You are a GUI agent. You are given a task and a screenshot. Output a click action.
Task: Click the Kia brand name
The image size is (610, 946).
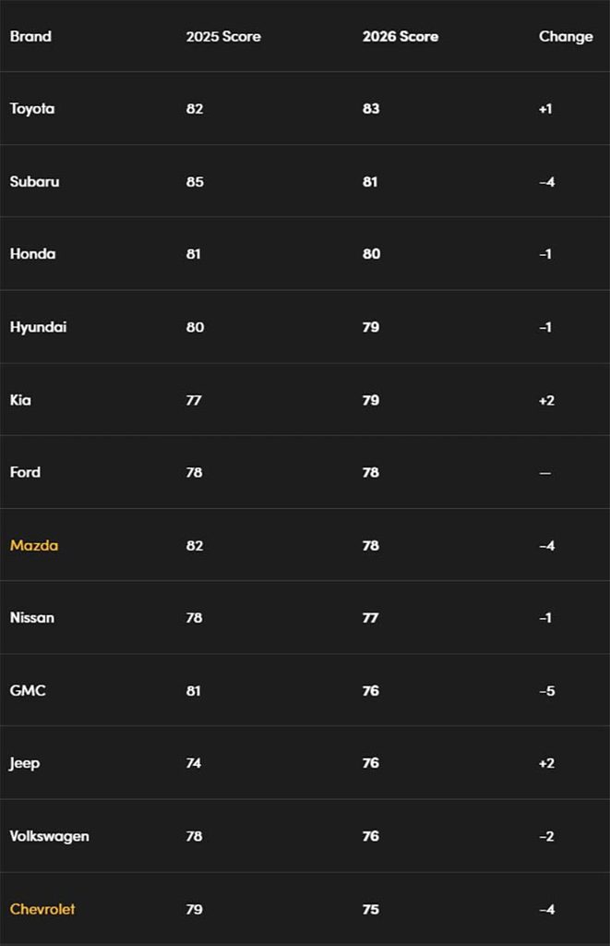click(20, 400)
